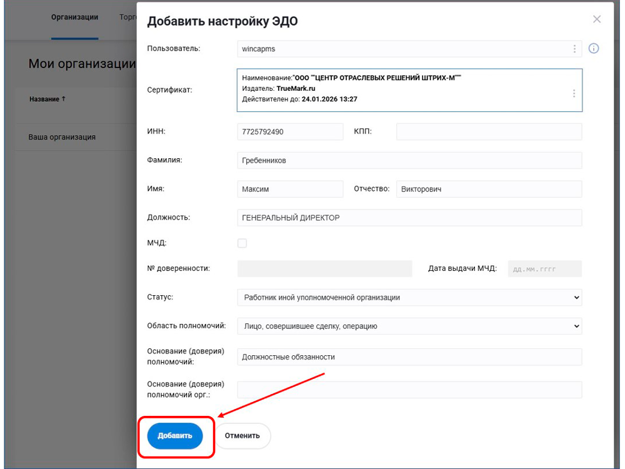
Task: Open the three-dot menu in Пользователь field
Action: (x=574, y=49)
